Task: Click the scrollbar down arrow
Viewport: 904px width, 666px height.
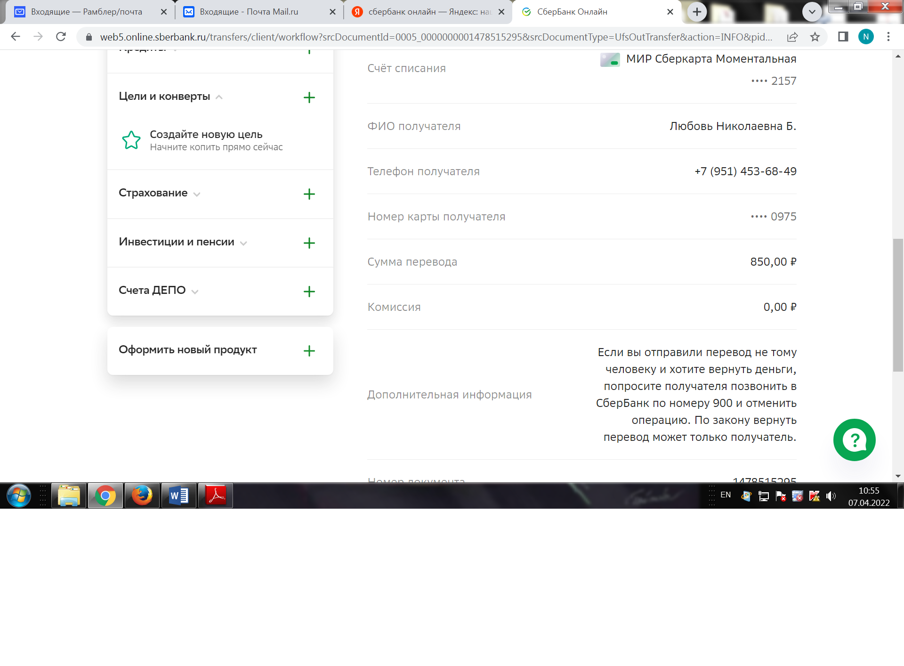Action: (898, 476)
